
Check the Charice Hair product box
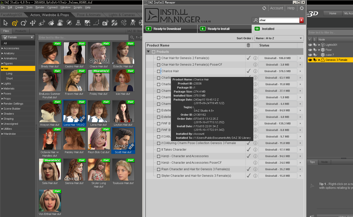coord(159,71)
